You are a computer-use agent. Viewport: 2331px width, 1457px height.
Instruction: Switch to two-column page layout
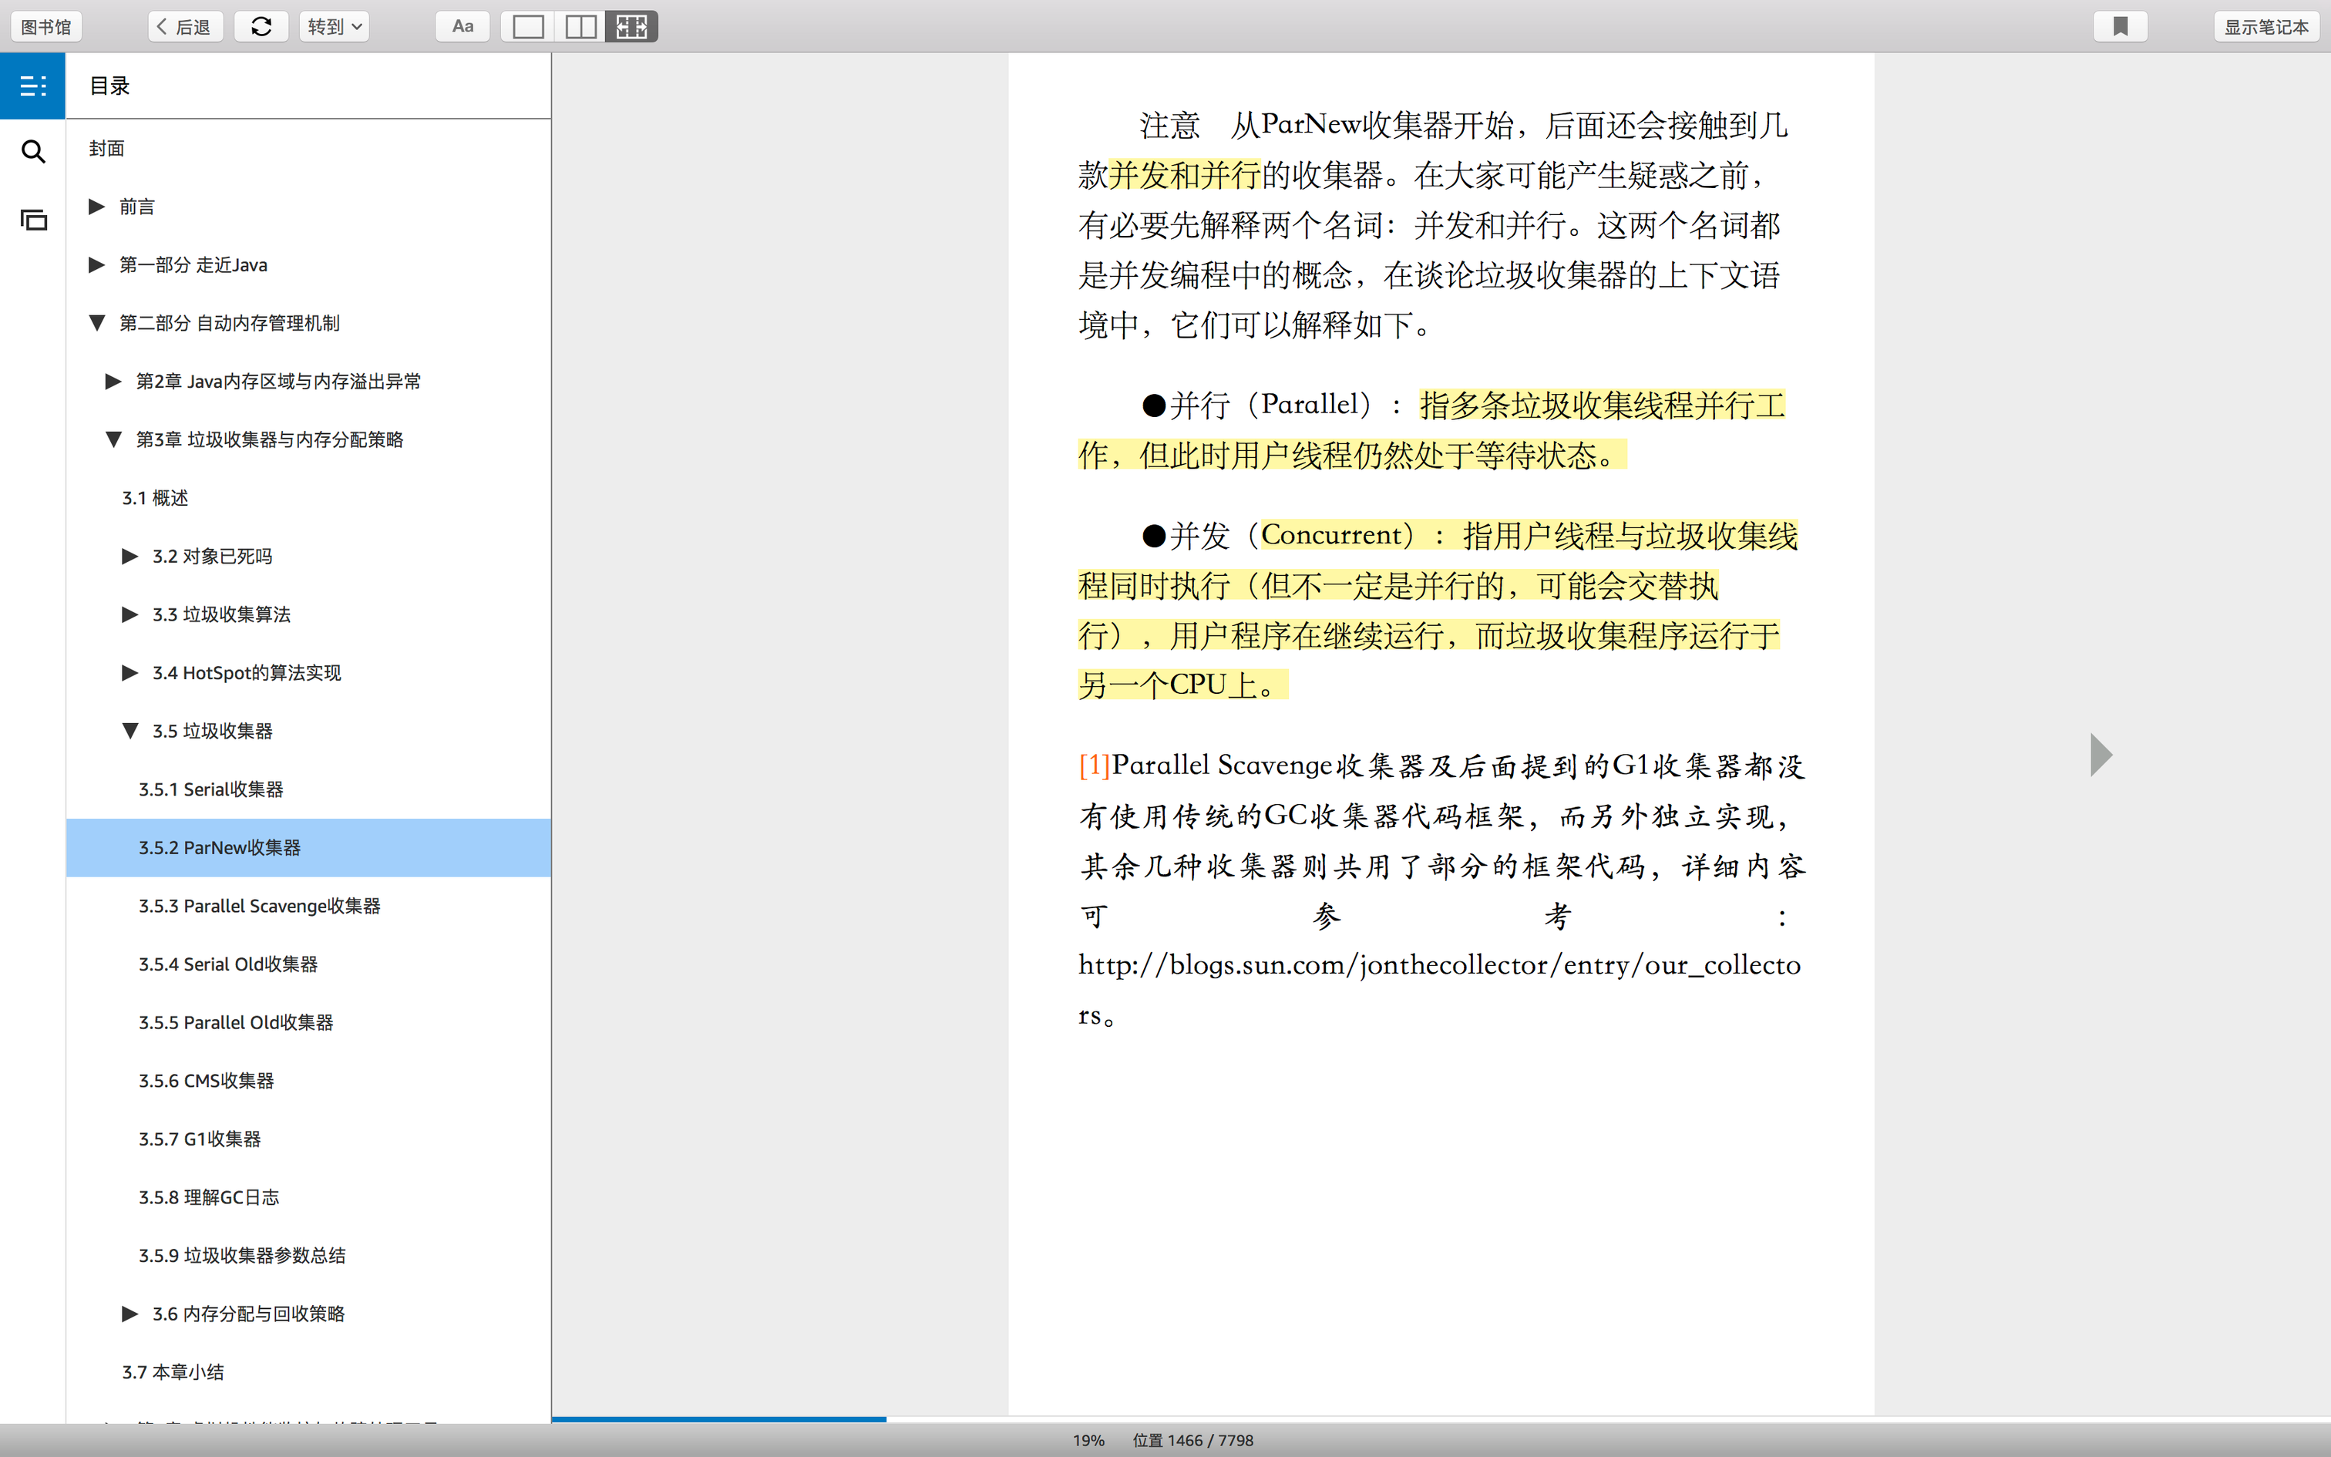tap(580, 27)
